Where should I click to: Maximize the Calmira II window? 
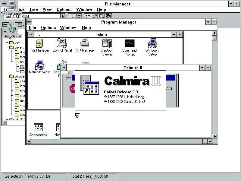tap(208, 68)
